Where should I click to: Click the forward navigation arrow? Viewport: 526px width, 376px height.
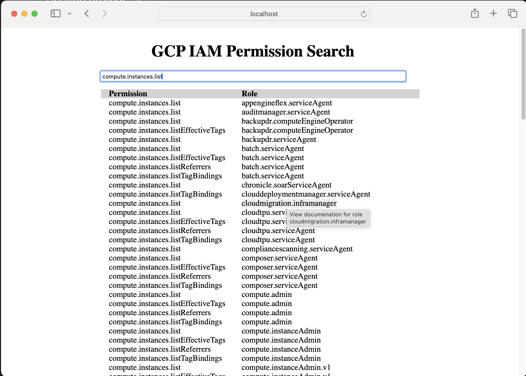point(104,13)
